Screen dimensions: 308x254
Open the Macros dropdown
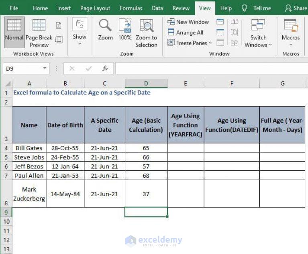coord(291,33)
